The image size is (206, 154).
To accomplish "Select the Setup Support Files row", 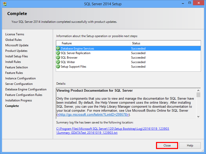I will tap(128, 67).
